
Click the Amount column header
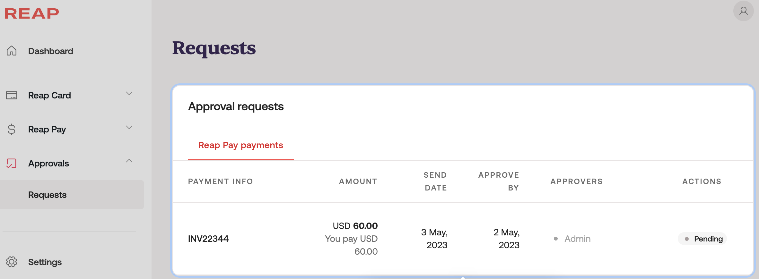358,182
